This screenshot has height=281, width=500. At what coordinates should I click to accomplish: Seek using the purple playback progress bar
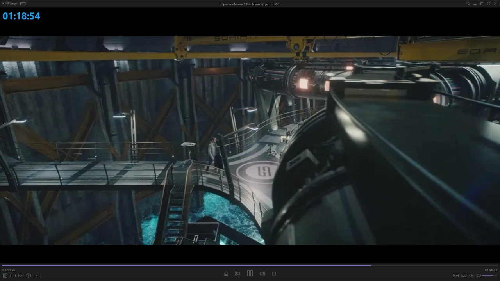(250, 265)
